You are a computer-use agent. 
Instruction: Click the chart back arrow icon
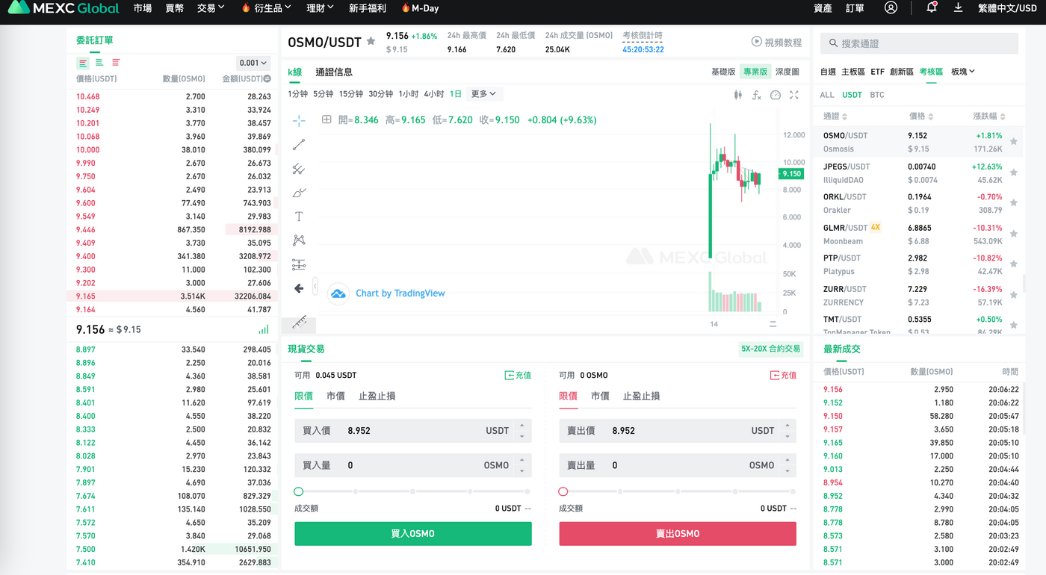coord(299,288)
